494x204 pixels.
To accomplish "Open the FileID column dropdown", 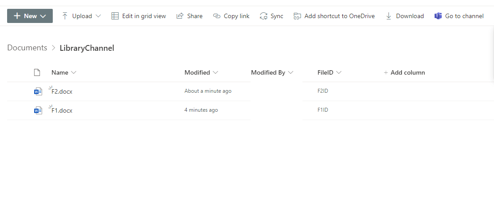I will click(x=339, y=72).
